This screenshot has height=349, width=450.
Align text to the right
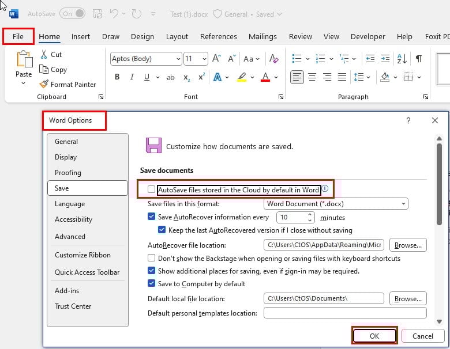pyautogui.click(x=327, y=77)
